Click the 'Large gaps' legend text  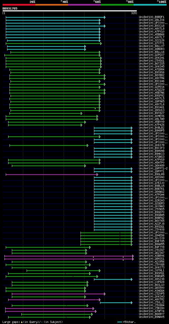[11, 322]
